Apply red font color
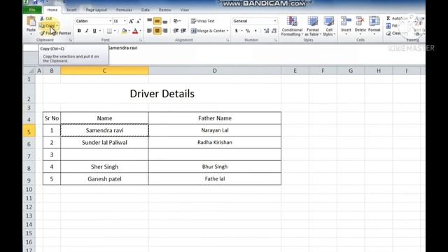448x252 pixels. click(135, 31)
